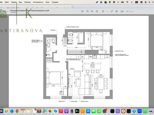
Task: Click the search field in the toolbar
Action: (130, 11)
